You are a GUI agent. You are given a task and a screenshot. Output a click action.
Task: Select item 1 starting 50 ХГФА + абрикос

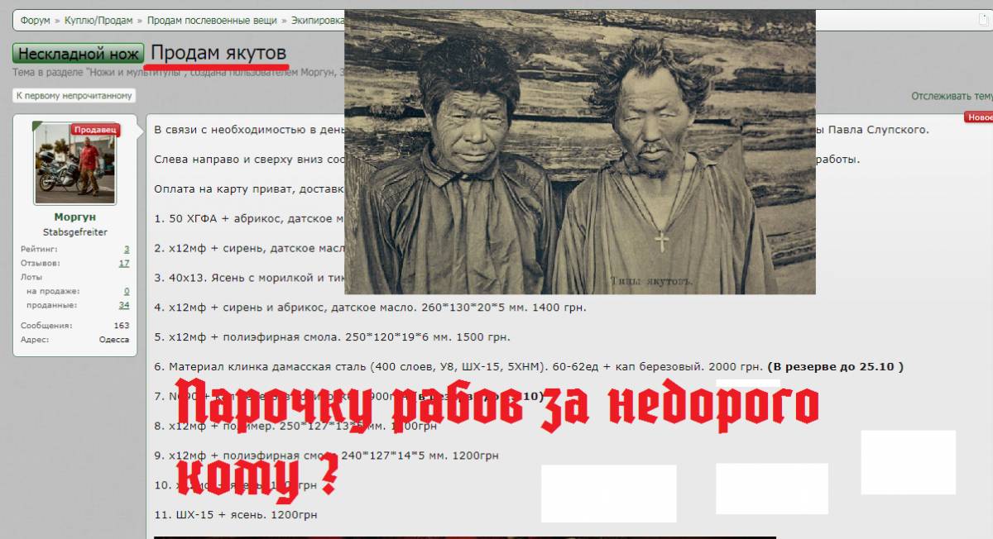click(249, 219)
